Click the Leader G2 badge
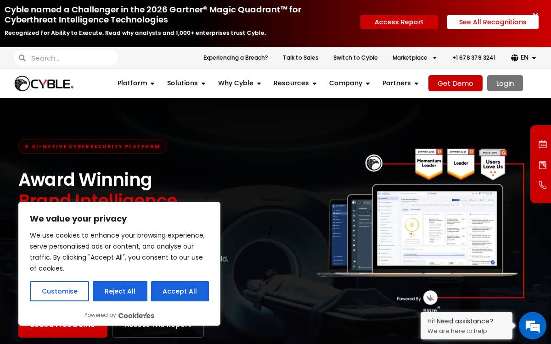This screenshot has height=344, width=551. 461,164
